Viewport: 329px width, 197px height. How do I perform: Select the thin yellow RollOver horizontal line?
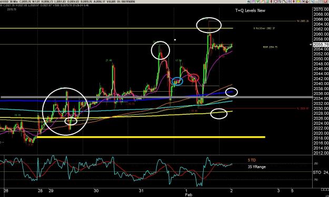pyautogui.click(x=116, y=28)
